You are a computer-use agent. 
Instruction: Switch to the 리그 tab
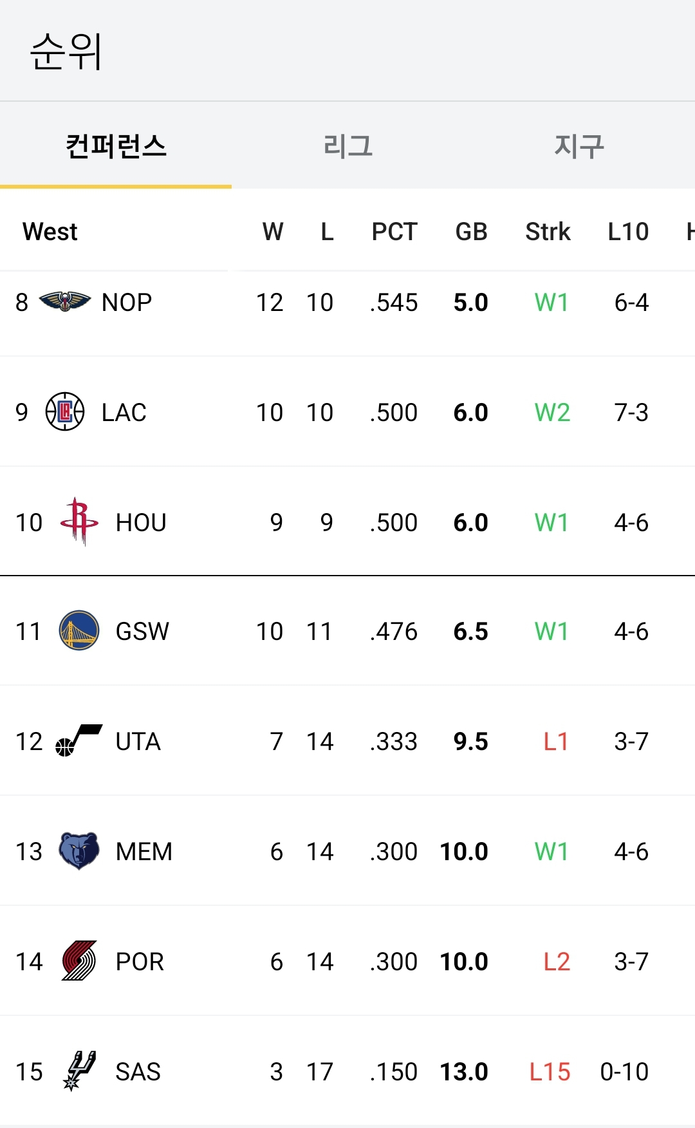tap(347, 146)
